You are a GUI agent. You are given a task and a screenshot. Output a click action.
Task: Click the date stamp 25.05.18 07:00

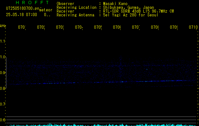tap(22, 15)
